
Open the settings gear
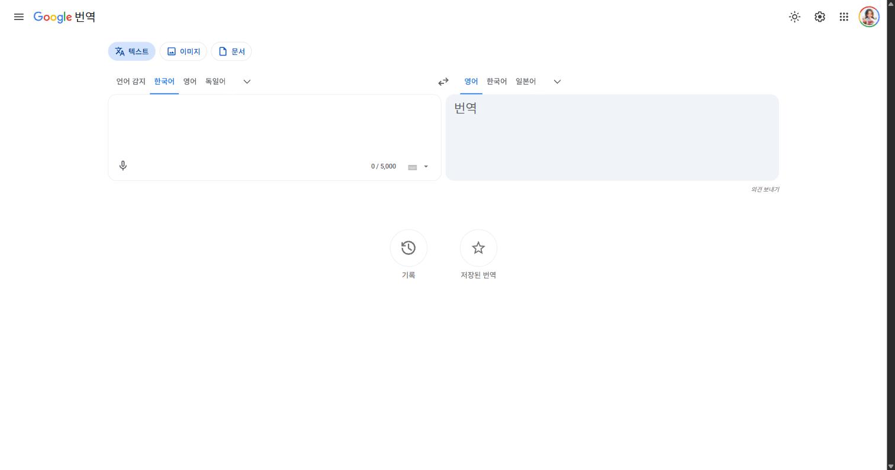pyautogui.click(x=820, y=17)
